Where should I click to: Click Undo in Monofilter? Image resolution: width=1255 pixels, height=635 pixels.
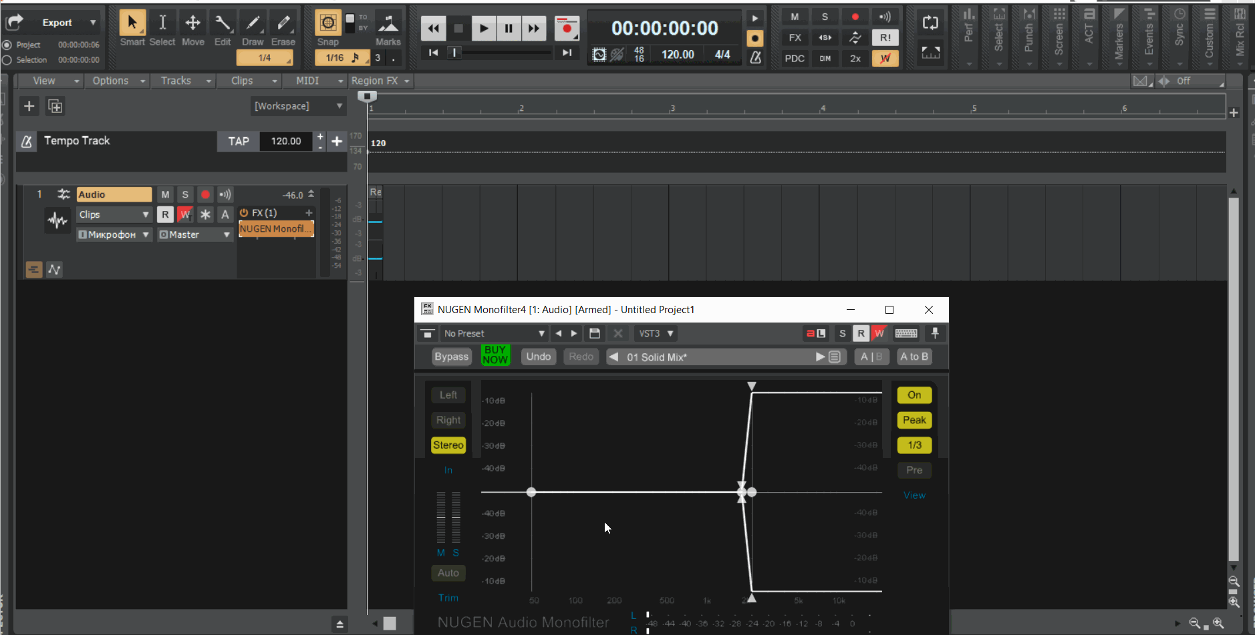[539, 357]
